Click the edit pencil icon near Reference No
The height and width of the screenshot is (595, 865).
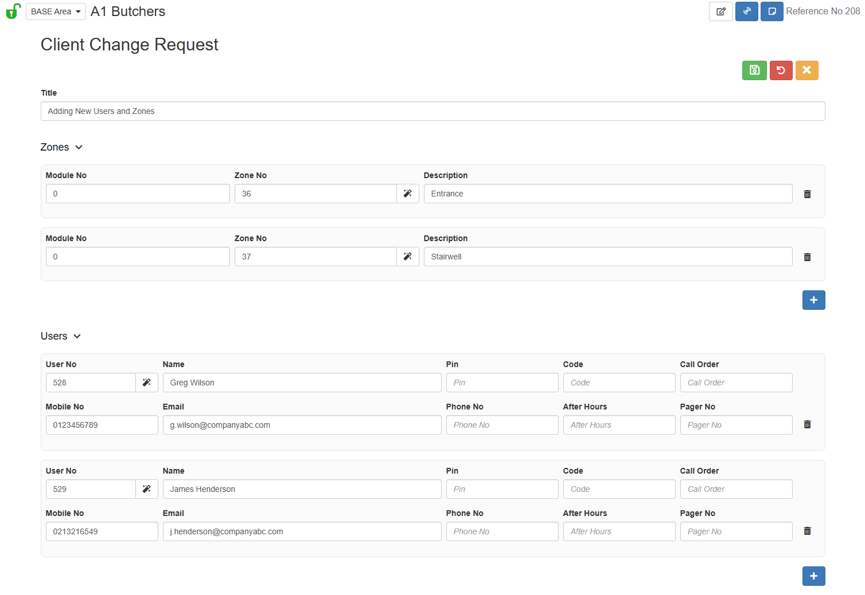tap(720, 11)
